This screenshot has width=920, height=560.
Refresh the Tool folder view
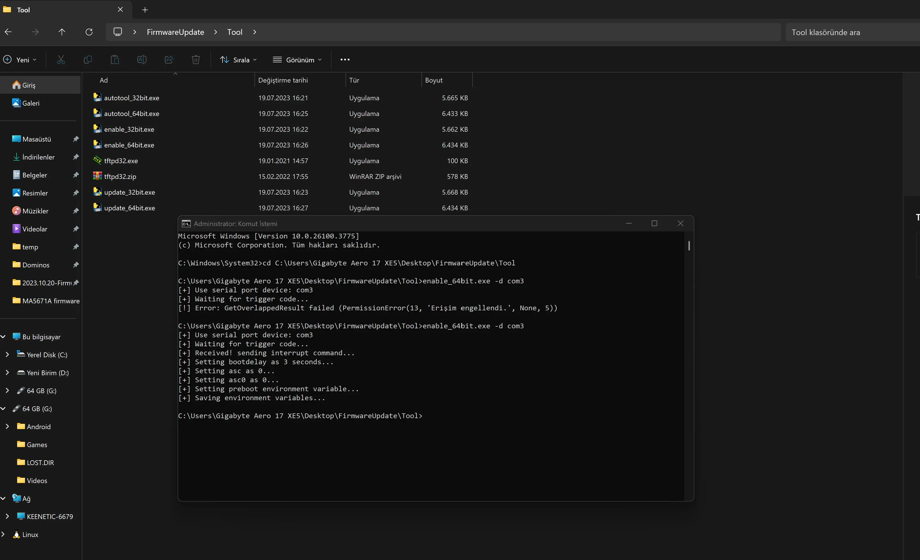89,32
